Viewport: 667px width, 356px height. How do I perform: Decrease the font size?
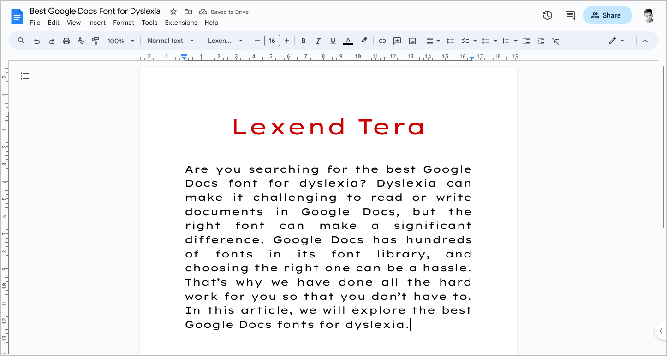pos(257,41)
